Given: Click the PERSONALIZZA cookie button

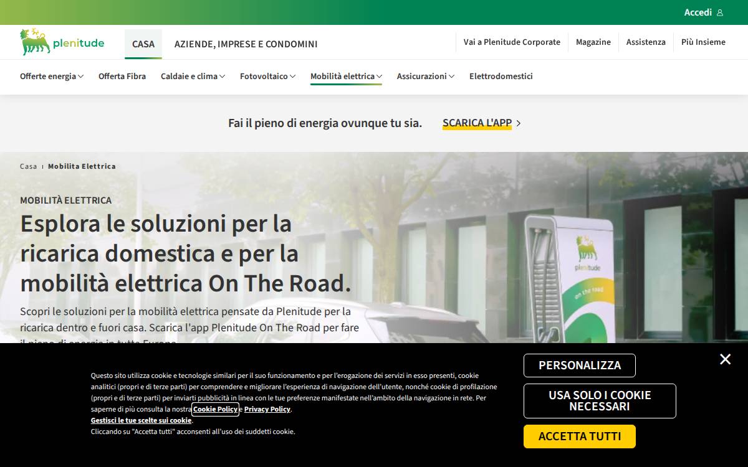Looking at the screenshot, I should point(580,366).
